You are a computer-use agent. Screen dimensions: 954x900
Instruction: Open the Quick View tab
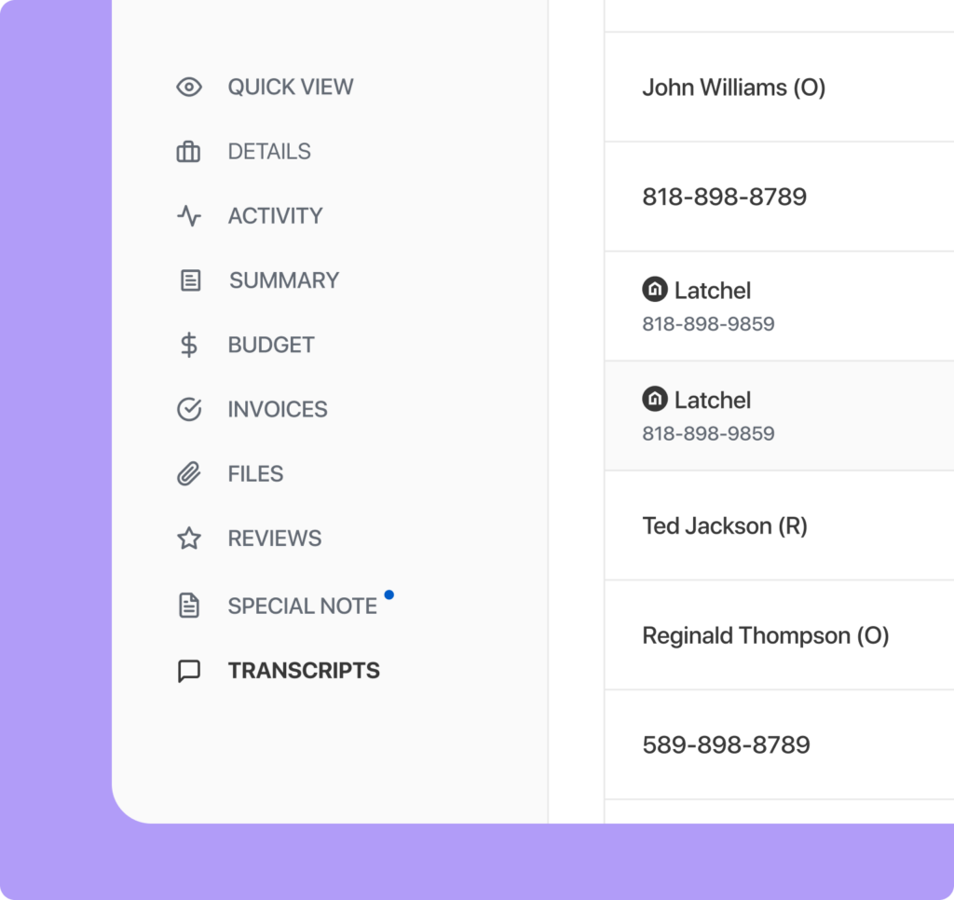pos(290,87)
